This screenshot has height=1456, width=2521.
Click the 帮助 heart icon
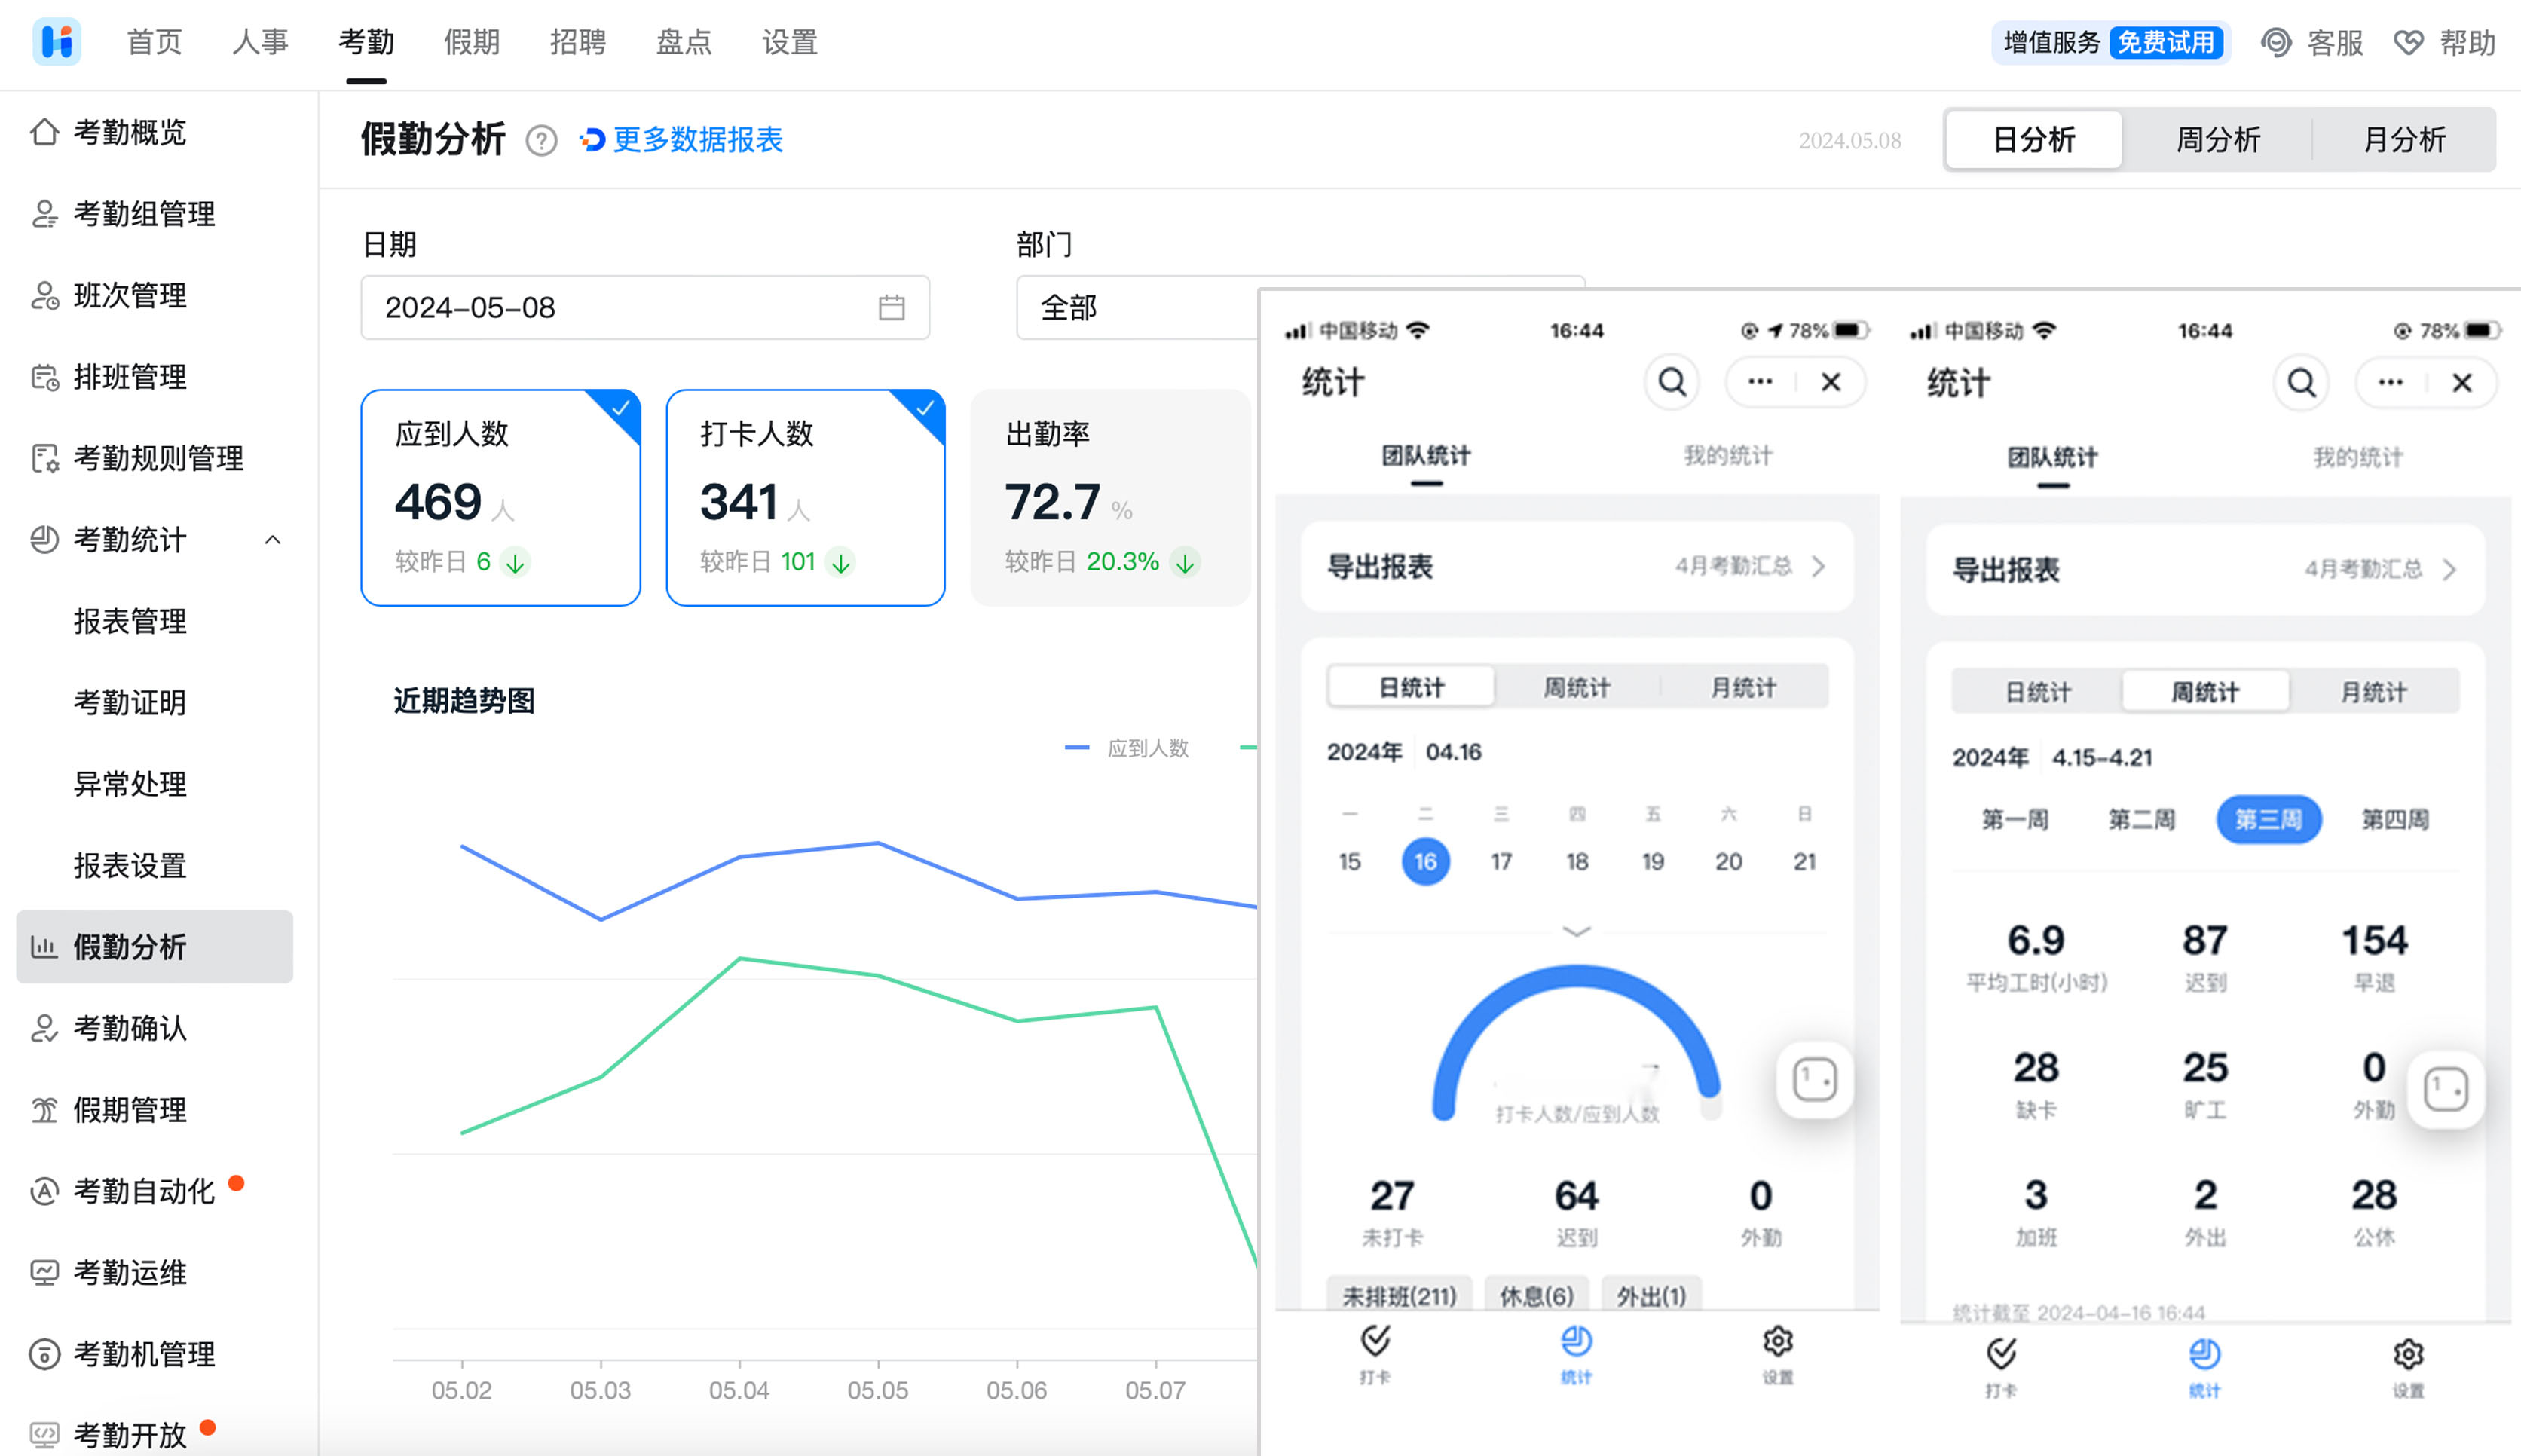coord(2409,42)
